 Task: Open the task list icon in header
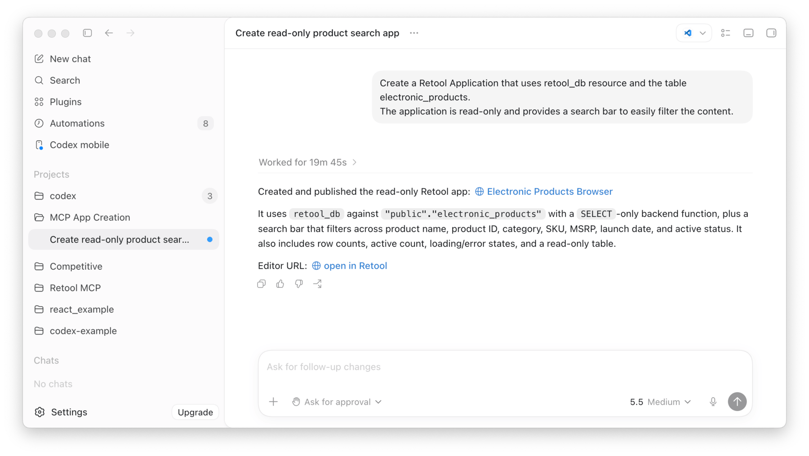coord(725,33)
